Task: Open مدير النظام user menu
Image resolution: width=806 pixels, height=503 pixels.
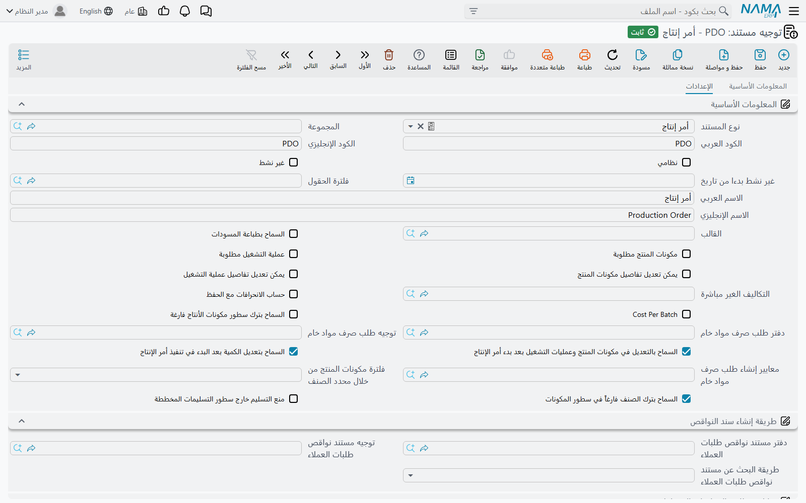Action: point(36,11)
